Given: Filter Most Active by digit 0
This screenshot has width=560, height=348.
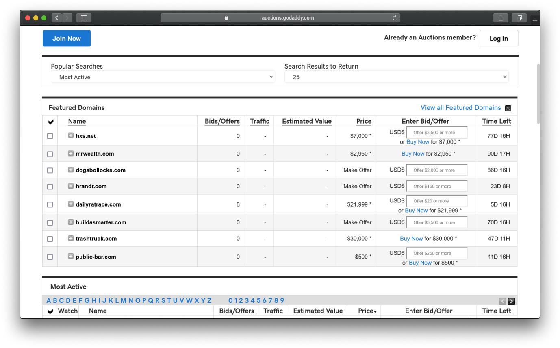Looking at the screenshot, I should click(x=230, y=301).
